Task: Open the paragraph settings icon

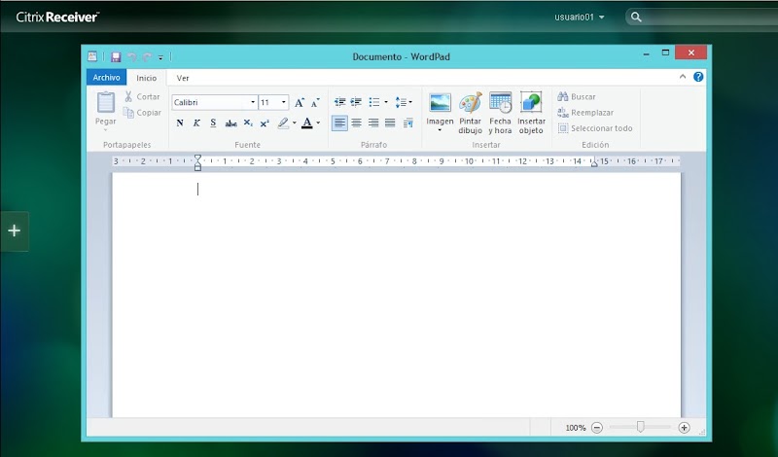Action: (407, 123)
